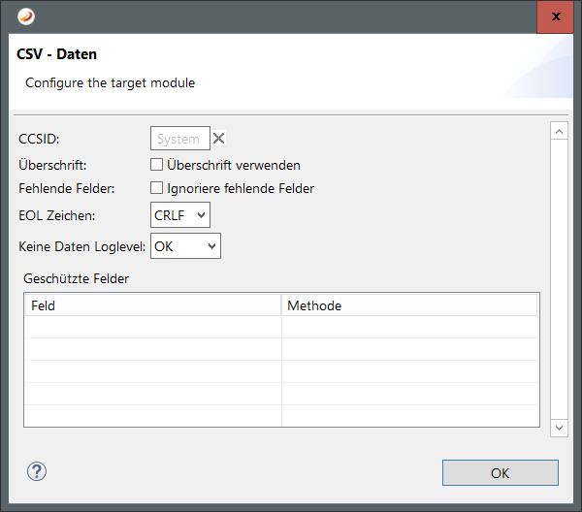Open help via the question mark icon
Screen dimensions: 582x512
(x=37, y=472)
